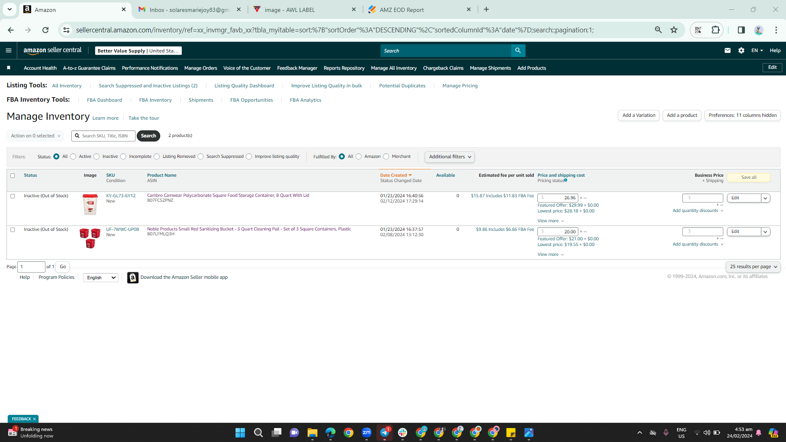
Task: Open Chrome's three-dot menu
Action: [776, 30]
